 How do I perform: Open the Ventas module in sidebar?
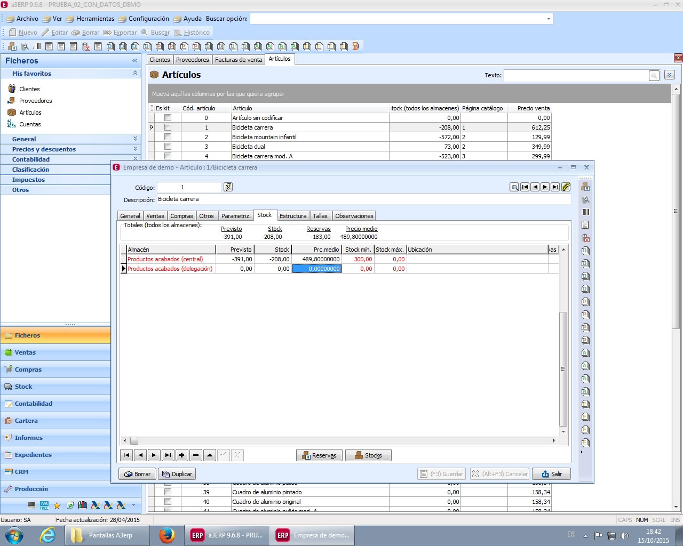tap(55, 352)
